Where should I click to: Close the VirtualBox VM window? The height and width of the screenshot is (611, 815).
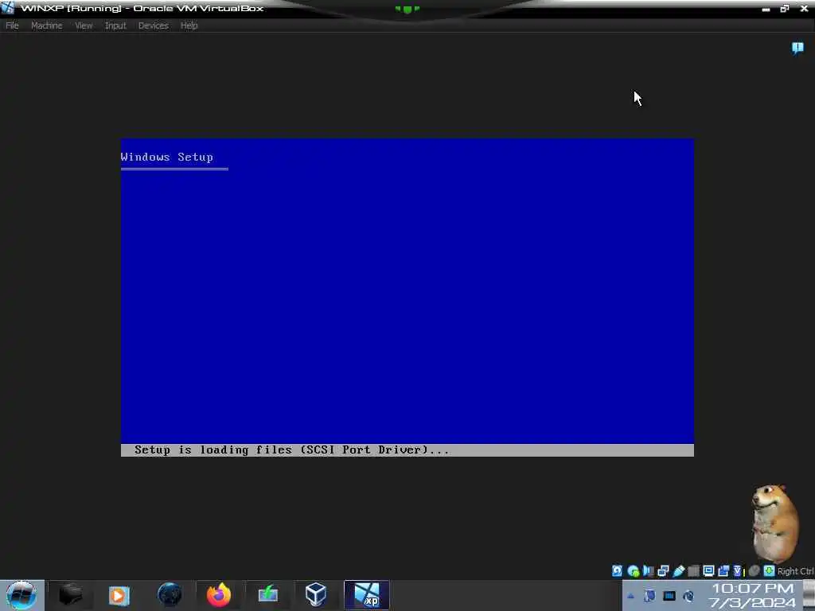pos(804,8)
